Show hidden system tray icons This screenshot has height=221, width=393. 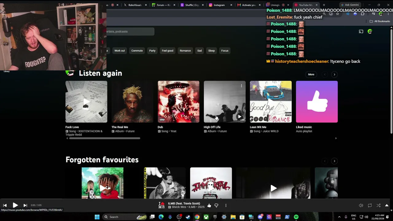pyautogui.click(x=339, y=217)
